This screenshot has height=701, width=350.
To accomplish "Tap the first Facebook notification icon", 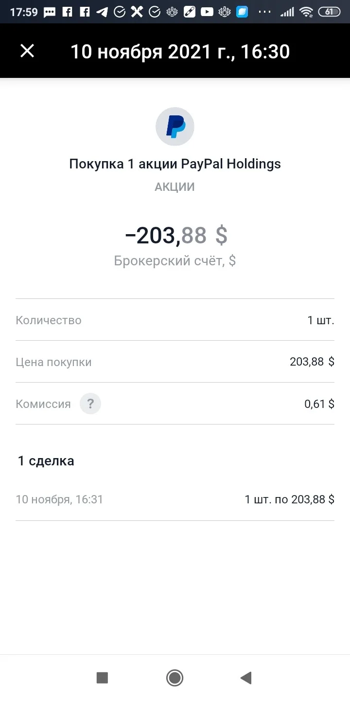I will [x=67, y=12].
